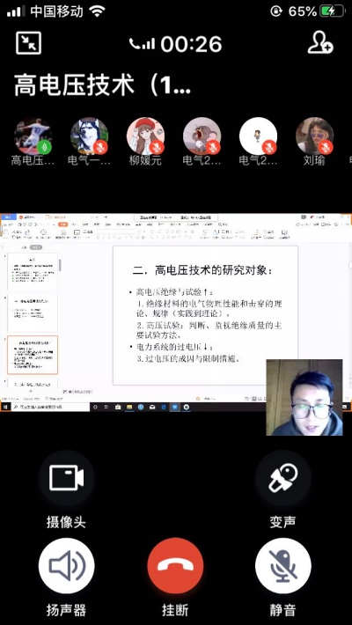Viewport: 352px width, 625px height.
Task: Tap the white background avatar participant
Action: 258,136
